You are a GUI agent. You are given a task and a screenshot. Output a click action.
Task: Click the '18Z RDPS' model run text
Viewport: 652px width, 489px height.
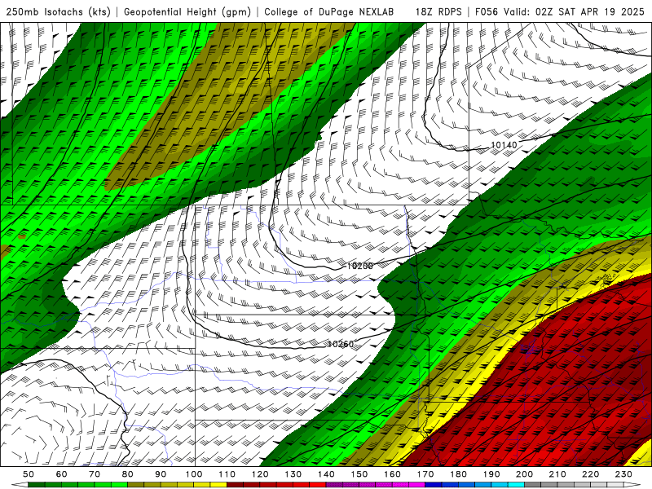438,11
